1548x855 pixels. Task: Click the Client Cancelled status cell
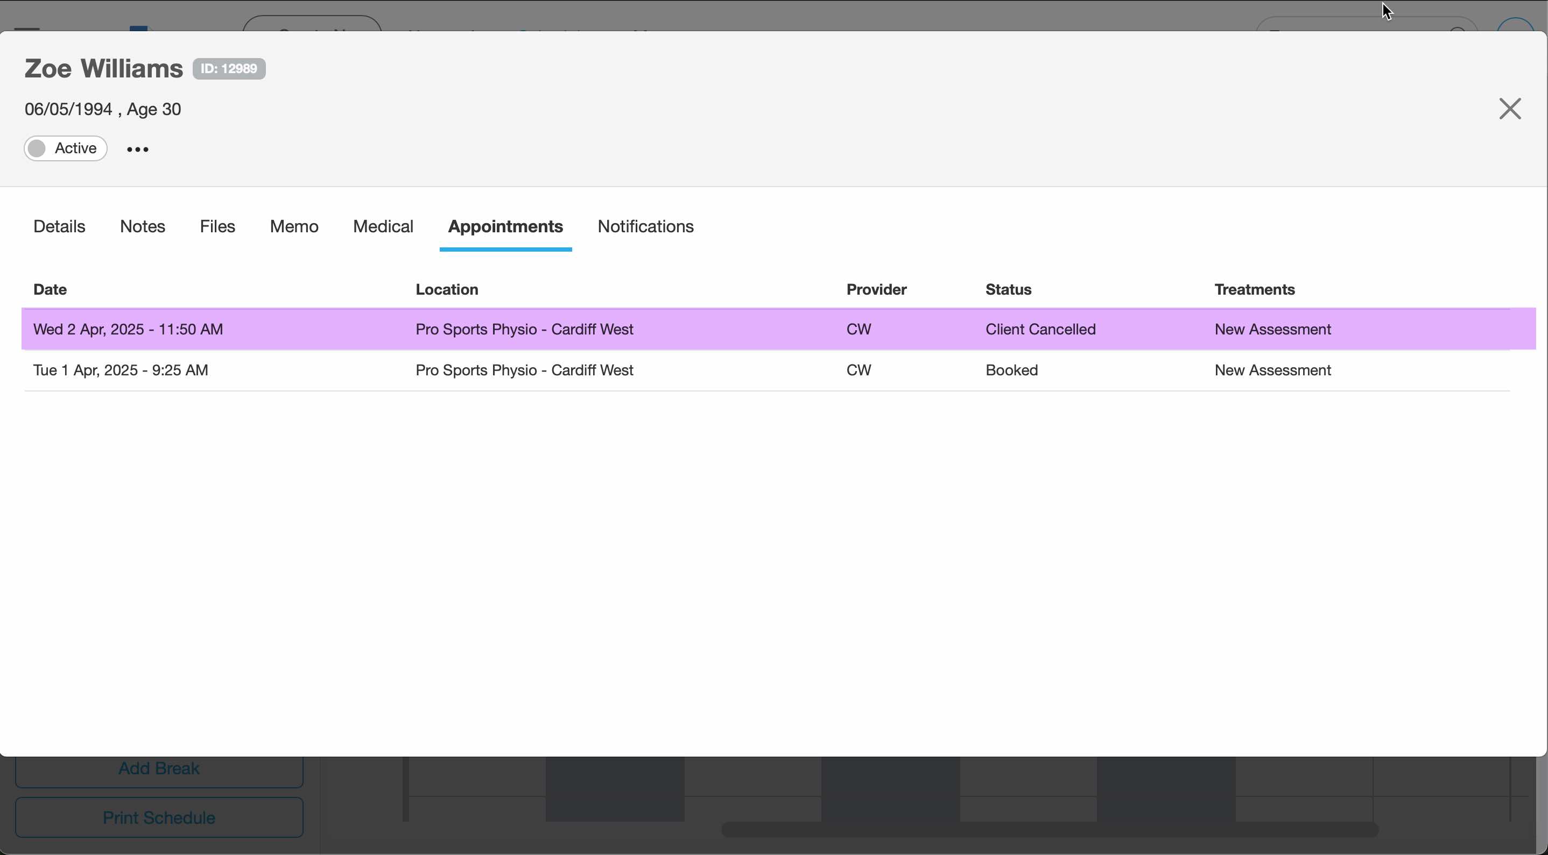pyautogui.click(x=1040, y=329)
